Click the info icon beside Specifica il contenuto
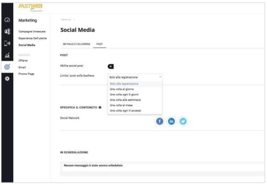Viewport: 267px width, 185px height. coord(100,108)
